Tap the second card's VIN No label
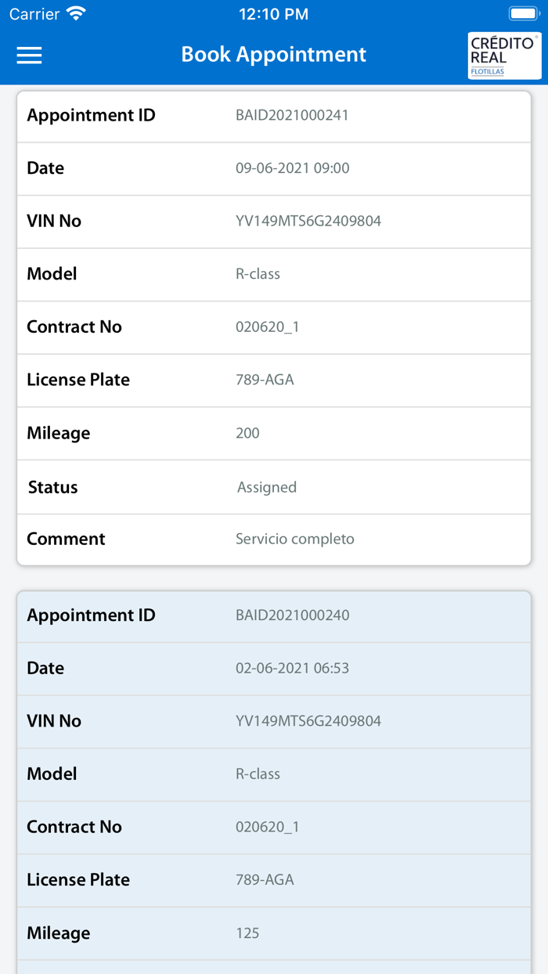Image resolution: width=548 pixels, height=974 pixels. (x=54, y=721)
